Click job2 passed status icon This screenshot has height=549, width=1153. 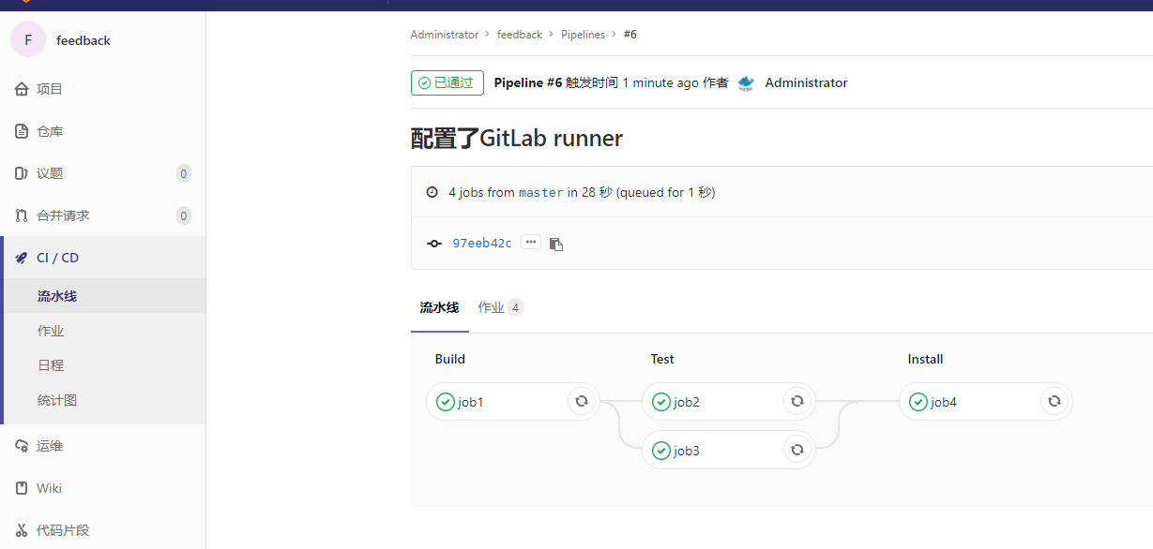click(x=661, y=402)
